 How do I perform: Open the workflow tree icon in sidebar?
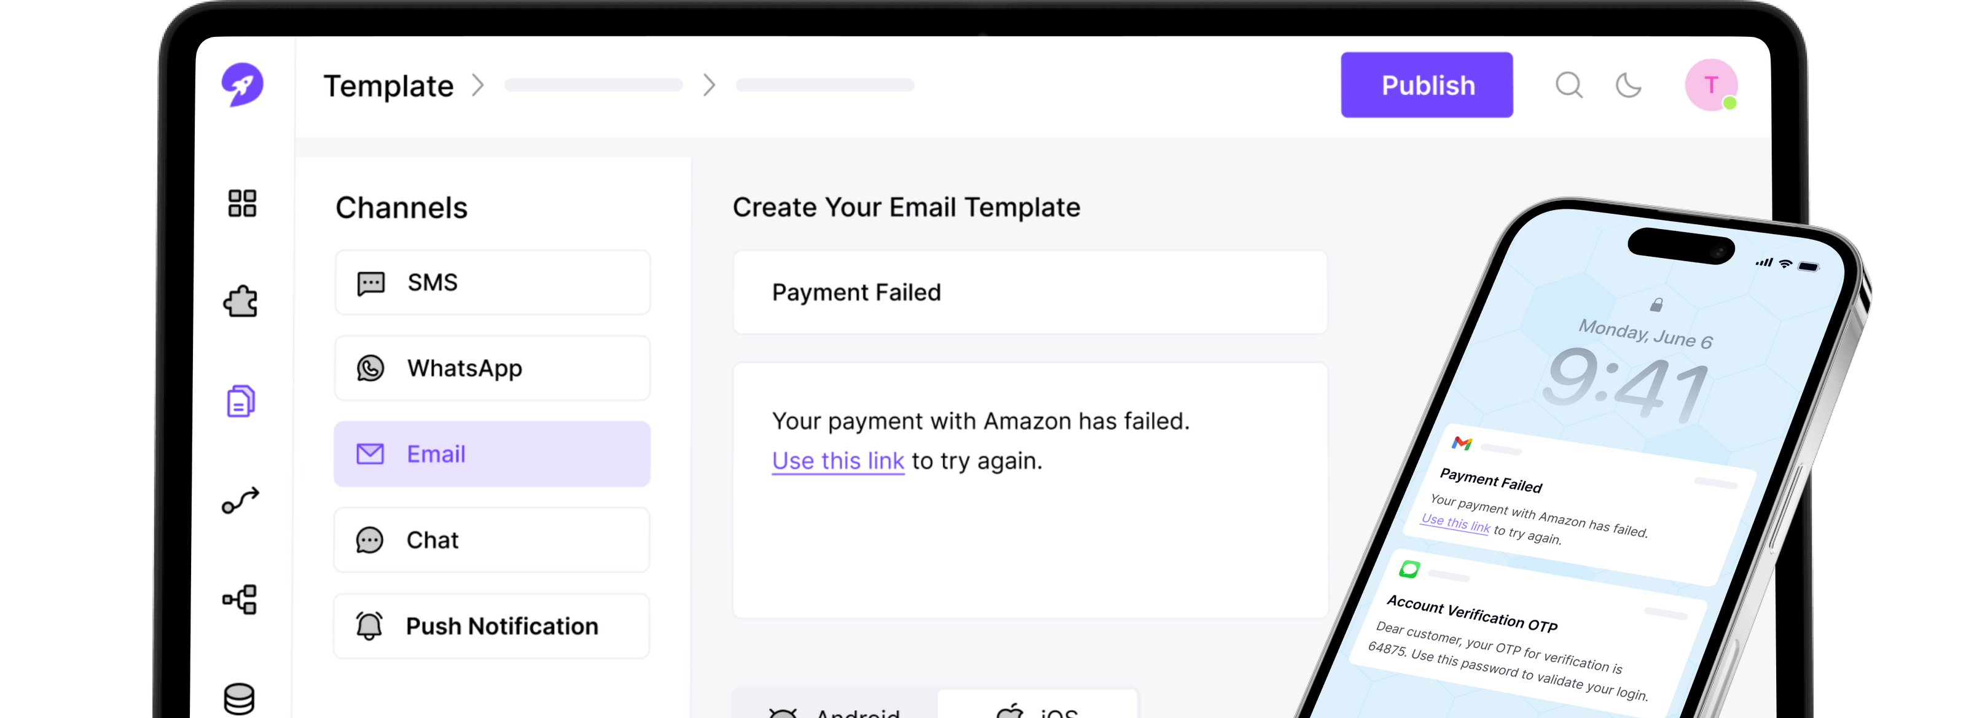pyautogui.click(x=240, y=599)
